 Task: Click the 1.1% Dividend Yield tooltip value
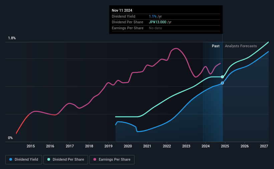[x=153, y=16]
